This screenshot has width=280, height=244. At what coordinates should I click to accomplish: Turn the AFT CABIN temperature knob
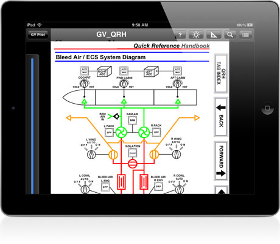pos(177,84)
